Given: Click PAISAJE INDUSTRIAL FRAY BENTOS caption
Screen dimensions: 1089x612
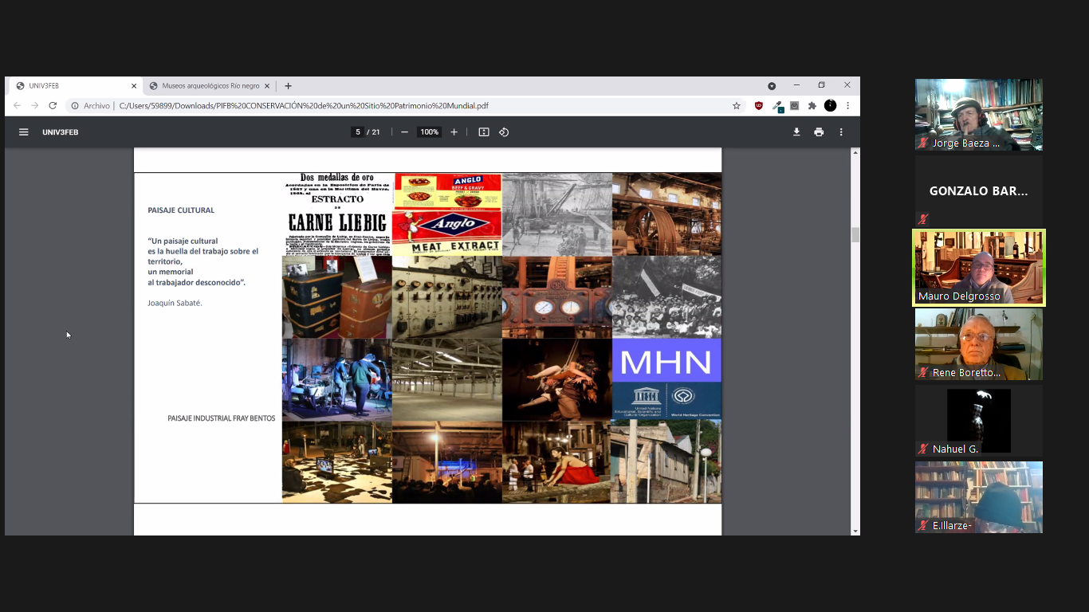Looking at the screenshot, I should (x=222, y=418).
